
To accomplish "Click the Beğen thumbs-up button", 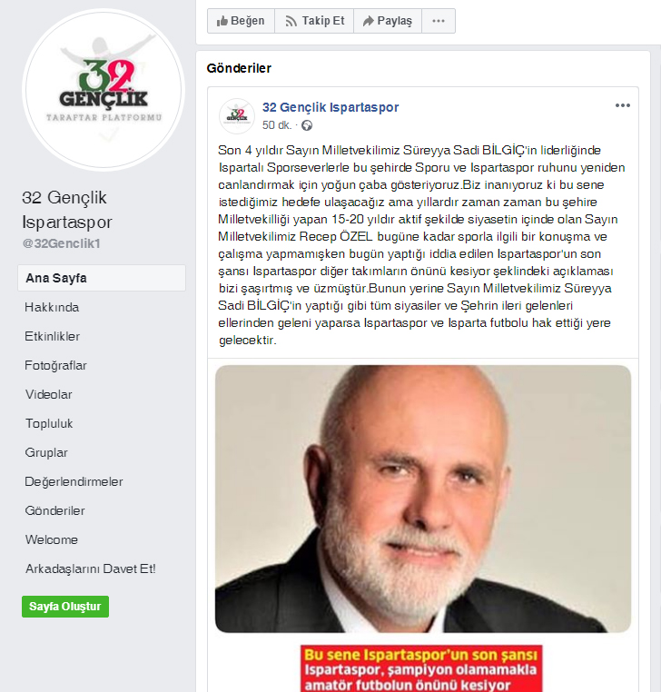I will (x=241, y=21).
